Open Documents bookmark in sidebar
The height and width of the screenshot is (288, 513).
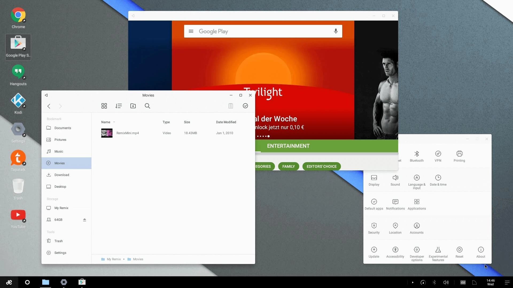tap(66, 128)
